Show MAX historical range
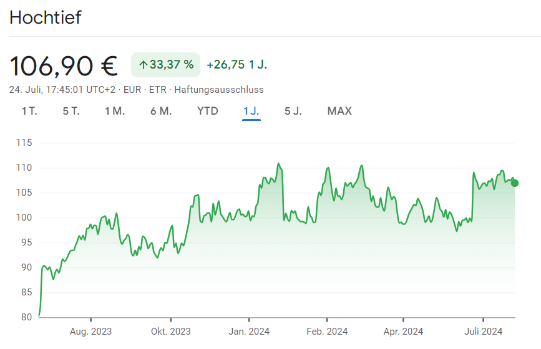Image resolution: width=541 pixels, height=349 pixels. pyautogui.click(x=339, y=111)
